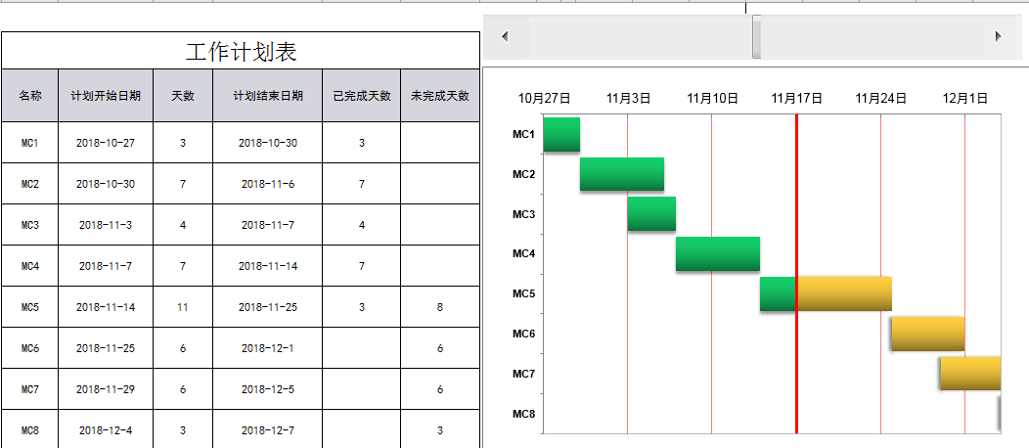Select the MC6 name cell in table
The width and height of the screenshot is (1029, 448).
point(30,348)
